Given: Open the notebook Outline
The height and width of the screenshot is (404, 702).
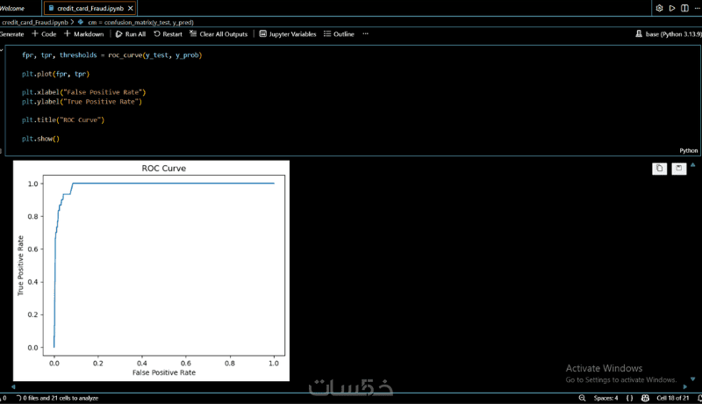Looking at the screenshot, I should pyautogui.click(x=339, y=34).
